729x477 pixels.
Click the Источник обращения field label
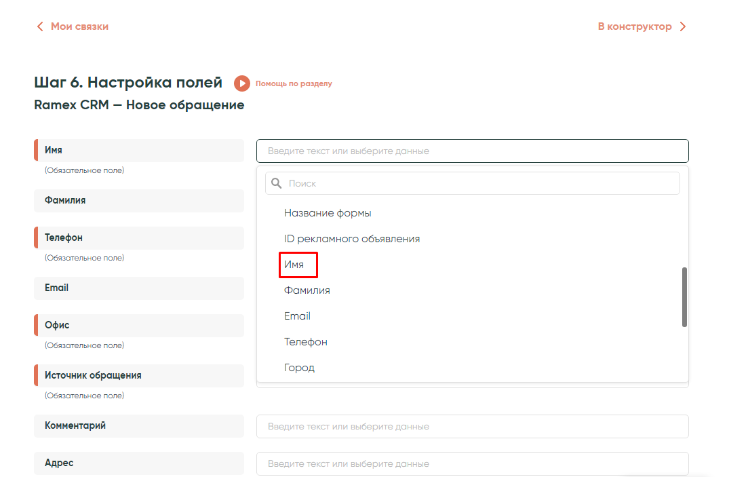(x=93, y=375)
